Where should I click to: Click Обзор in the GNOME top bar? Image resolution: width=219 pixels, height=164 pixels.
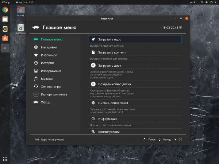point(6,2)
